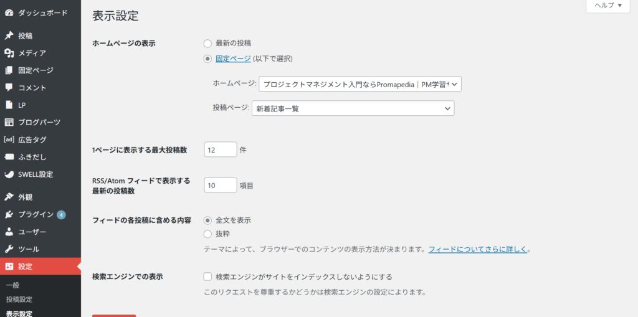Choose the 抜粋 feed option
This screenshot has height=317, width=638.
(x=207, y=234)
